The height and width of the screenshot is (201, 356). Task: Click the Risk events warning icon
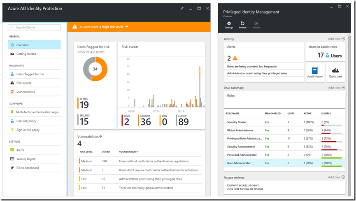coord(12,83)
